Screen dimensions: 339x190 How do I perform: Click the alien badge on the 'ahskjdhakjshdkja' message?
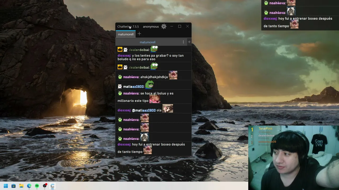[120, 77]
